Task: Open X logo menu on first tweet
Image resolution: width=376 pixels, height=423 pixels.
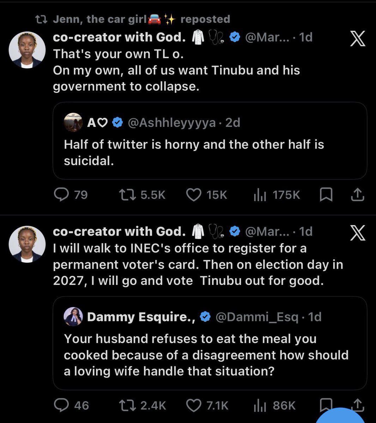Action: coord(358,39)
